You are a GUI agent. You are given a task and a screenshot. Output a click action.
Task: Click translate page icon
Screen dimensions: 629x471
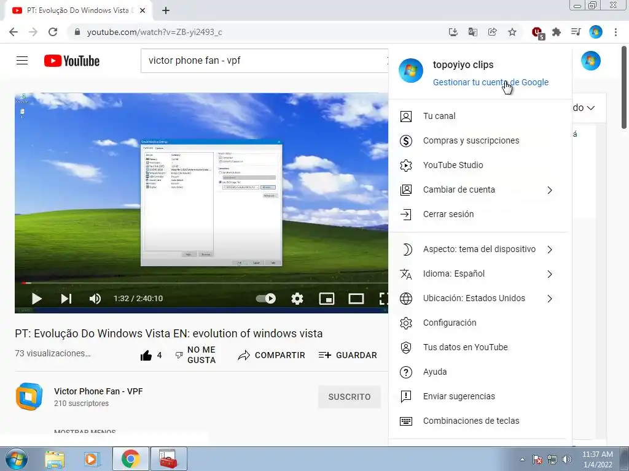click(x=472, y=32)
